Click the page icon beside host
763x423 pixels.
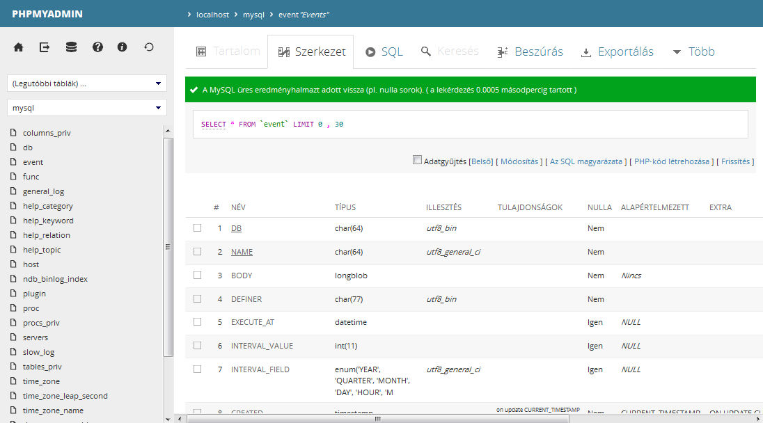click(14, 264)
